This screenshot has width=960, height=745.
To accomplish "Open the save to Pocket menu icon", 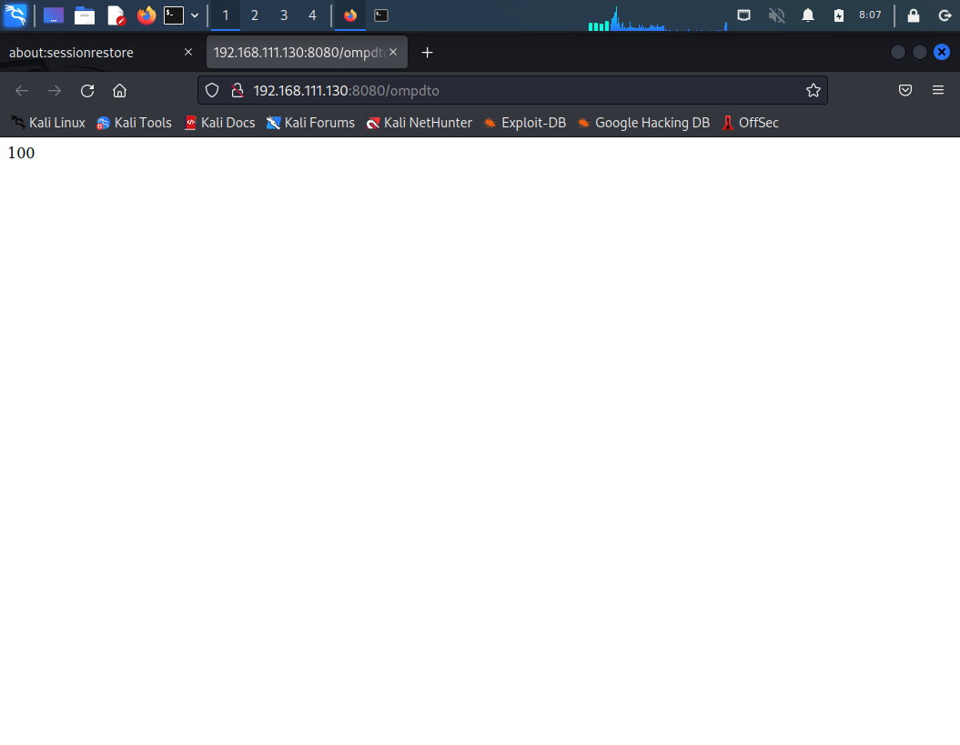I will [904, 90].
